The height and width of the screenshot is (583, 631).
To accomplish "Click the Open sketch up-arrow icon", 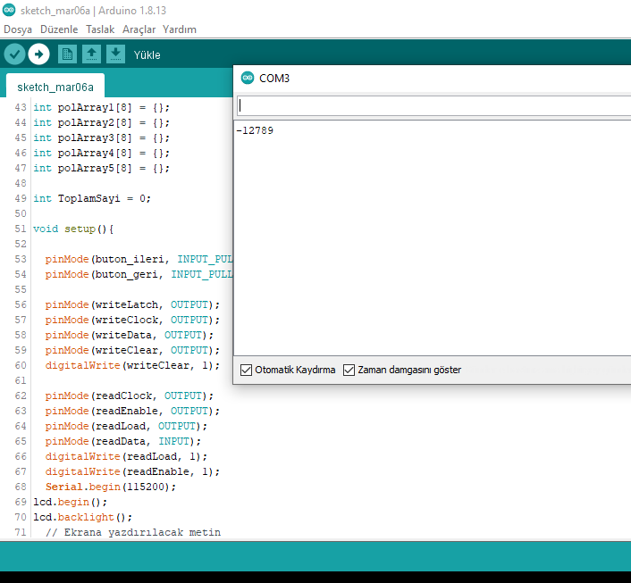I will 91,54.
